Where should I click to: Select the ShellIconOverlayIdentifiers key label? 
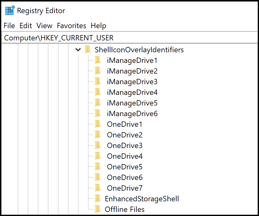coord(139,50)
